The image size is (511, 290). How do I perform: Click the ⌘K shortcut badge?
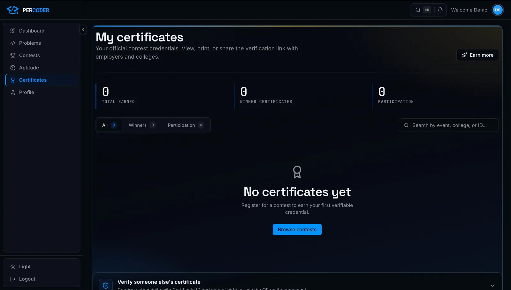(x=427, y=10)
